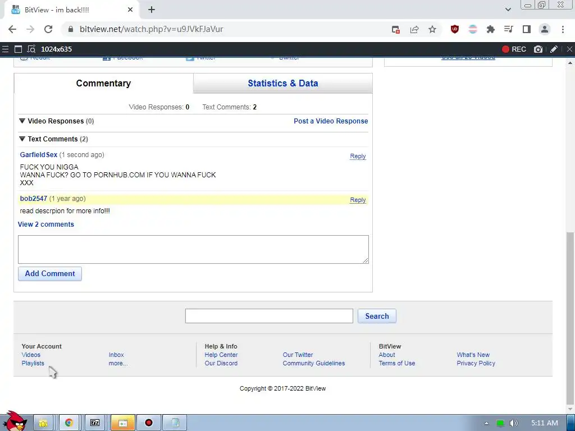
Task: Open the Inbox footer link
Action: point(116,355)
